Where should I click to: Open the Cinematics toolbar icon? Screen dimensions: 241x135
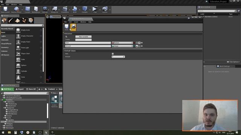coord(65,10)
